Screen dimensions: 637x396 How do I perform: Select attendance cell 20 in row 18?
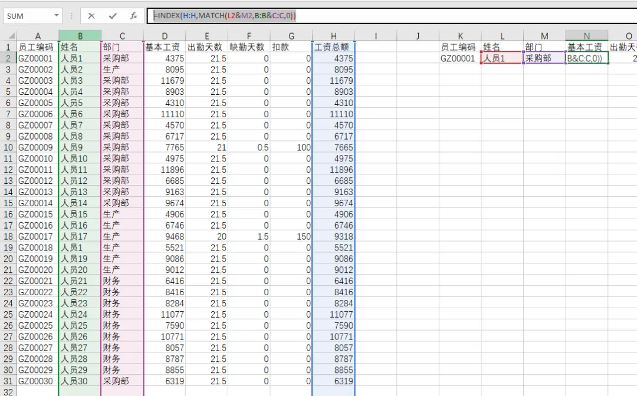point(207,236)
